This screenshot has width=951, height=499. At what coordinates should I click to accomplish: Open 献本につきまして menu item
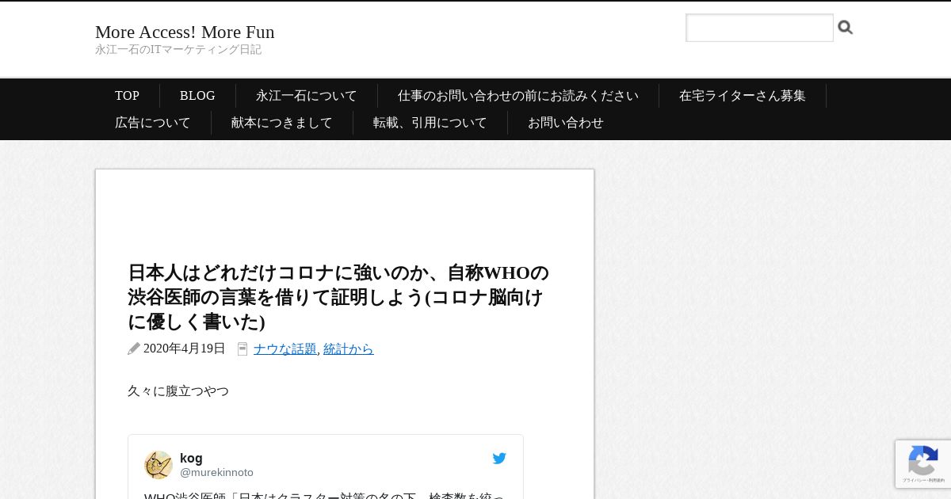click(x=282, y=123)
